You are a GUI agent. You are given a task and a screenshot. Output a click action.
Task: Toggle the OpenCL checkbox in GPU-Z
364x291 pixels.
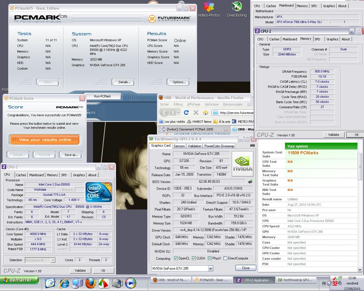176,258
